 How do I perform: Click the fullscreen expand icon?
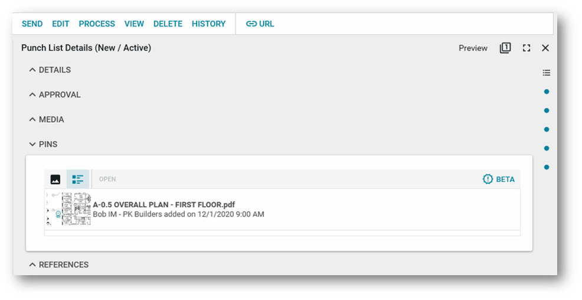click(527, 48)
